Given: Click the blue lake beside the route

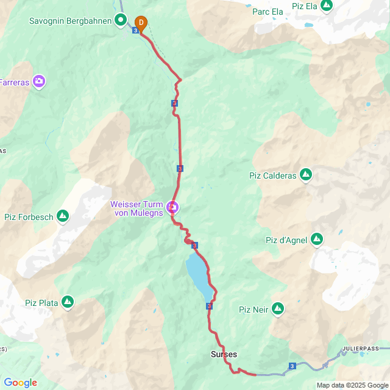Looking at the screenshot, I should coord(199,274).
